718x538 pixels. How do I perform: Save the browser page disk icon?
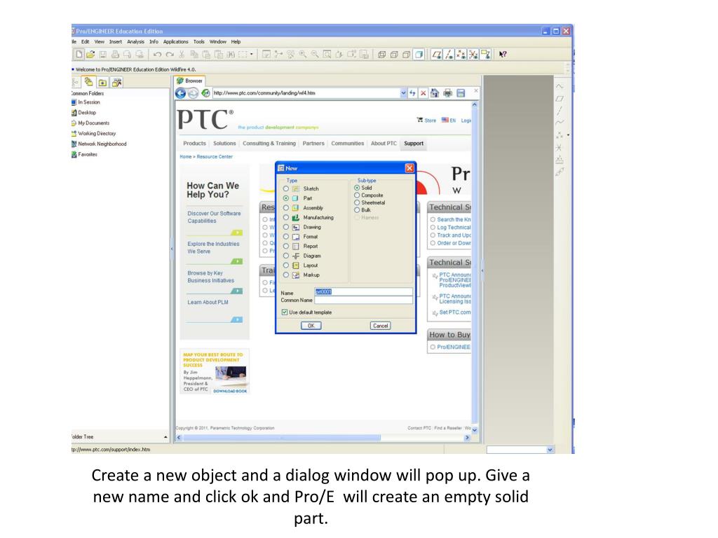coord(461,93)
